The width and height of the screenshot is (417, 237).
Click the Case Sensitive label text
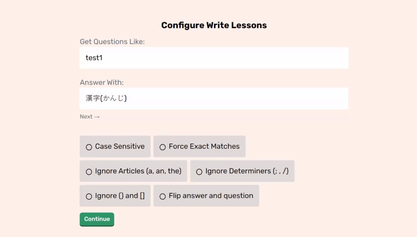[120, 146]
